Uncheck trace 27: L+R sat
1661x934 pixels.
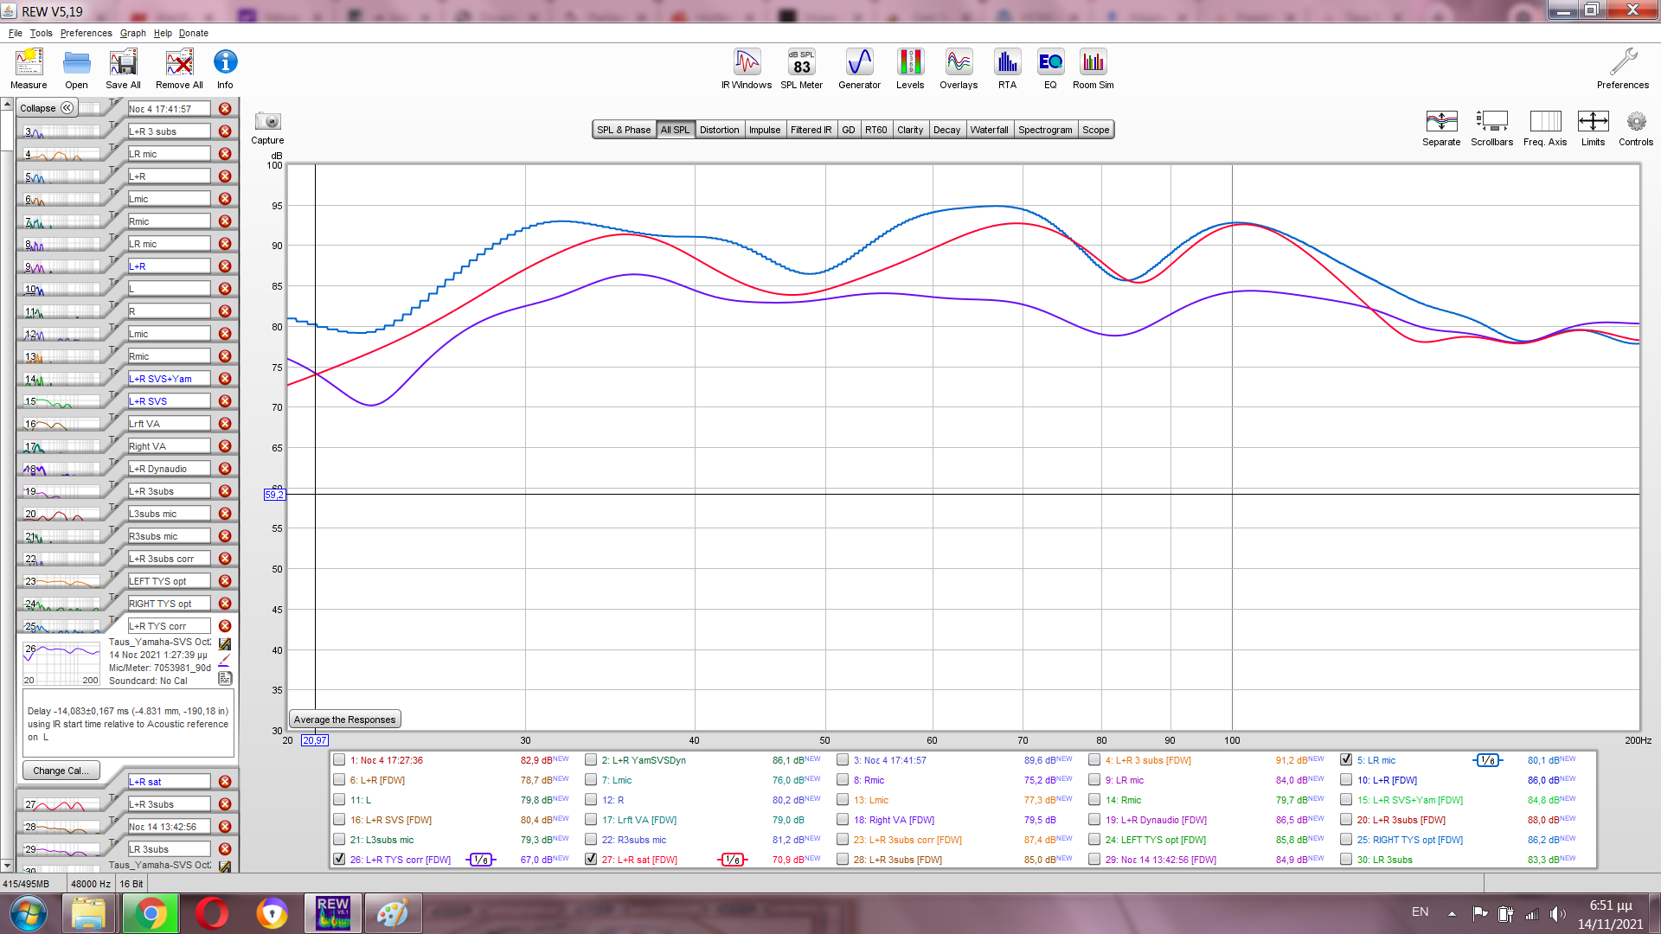click(x=591, y=860)
